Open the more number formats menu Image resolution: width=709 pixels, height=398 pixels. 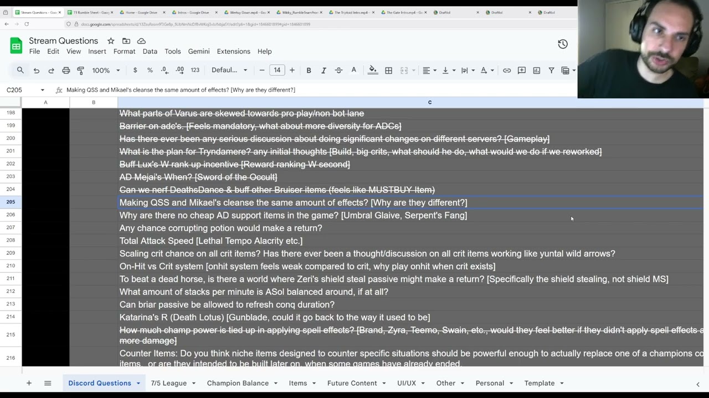[x=195, y=70]
